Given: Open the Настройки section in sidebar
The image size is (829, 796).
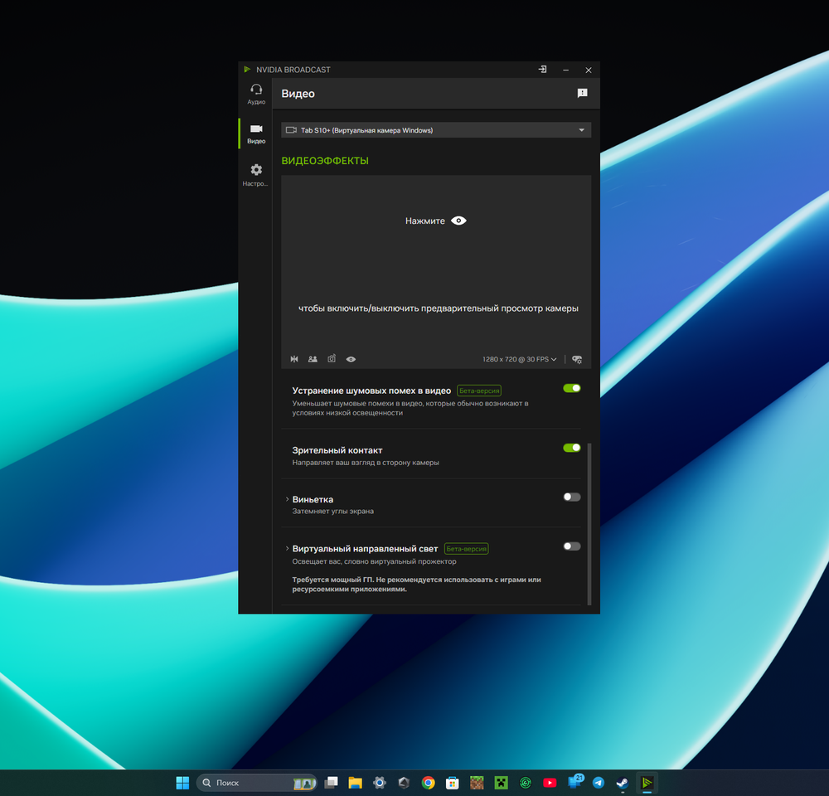Looking at the screenshot, I should (x=256, y=175).
